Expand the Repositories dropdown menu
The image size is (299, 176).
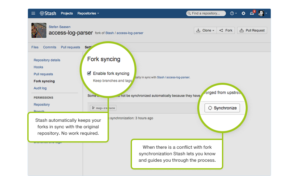coord(88,13)
